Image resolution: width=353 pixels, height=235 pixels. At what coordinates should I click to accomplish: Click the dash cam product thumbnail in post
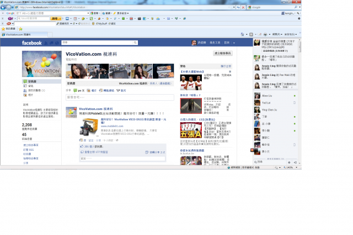point(89,127)
